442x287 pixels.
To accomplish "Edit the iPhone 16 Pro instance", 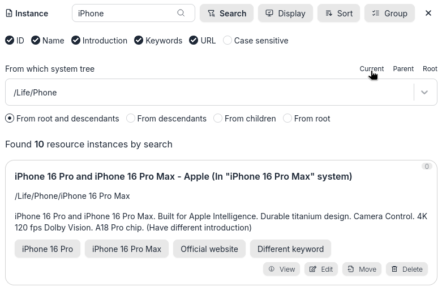I will [x=321, y=269].
